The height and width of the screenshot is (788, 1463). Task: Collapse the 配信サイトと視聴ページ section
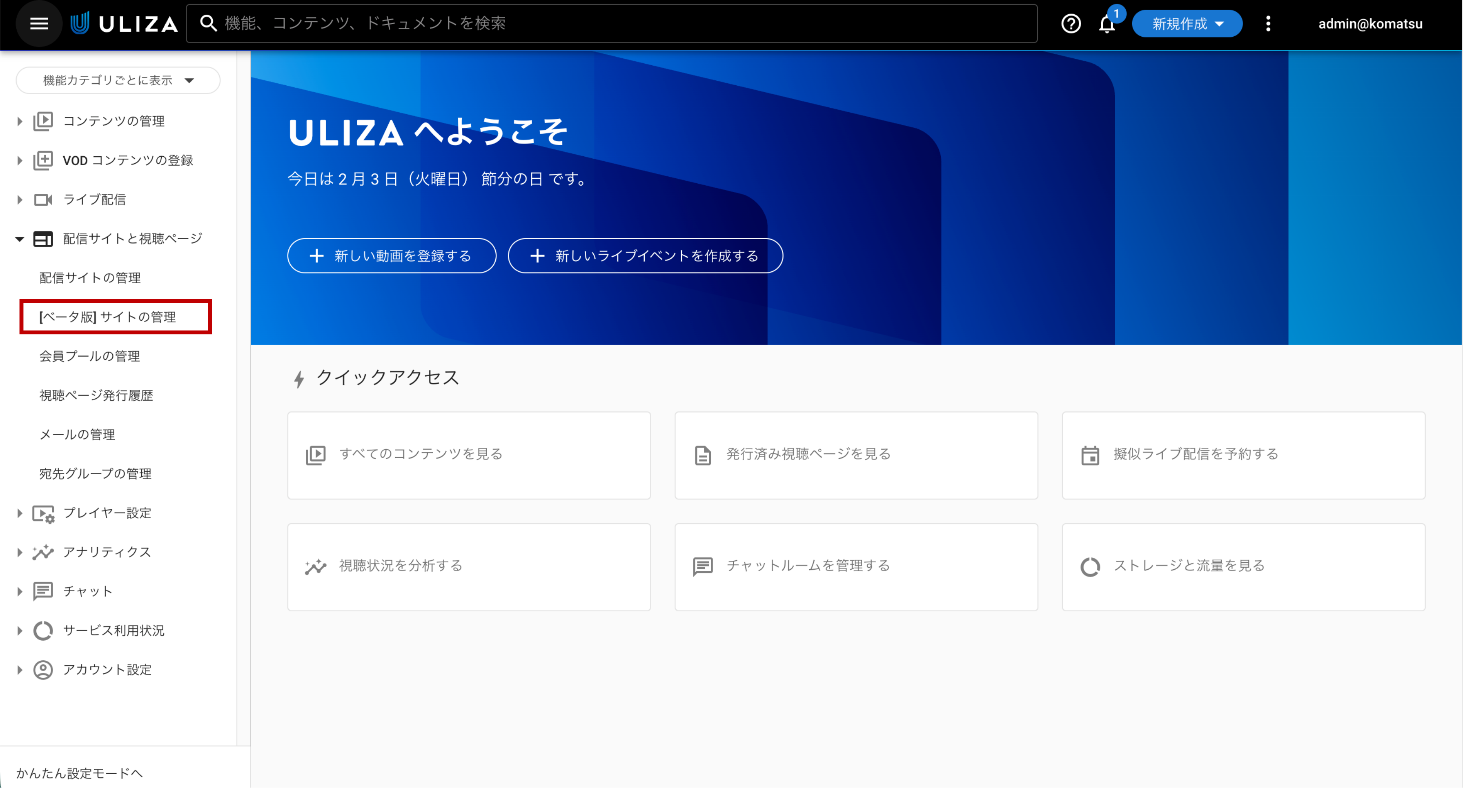point(19,239)
